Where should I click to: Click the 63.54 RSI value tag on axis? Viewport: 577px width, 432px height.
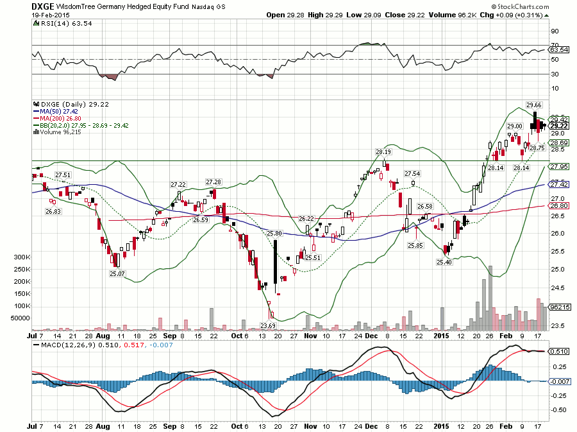click(559, 49)
